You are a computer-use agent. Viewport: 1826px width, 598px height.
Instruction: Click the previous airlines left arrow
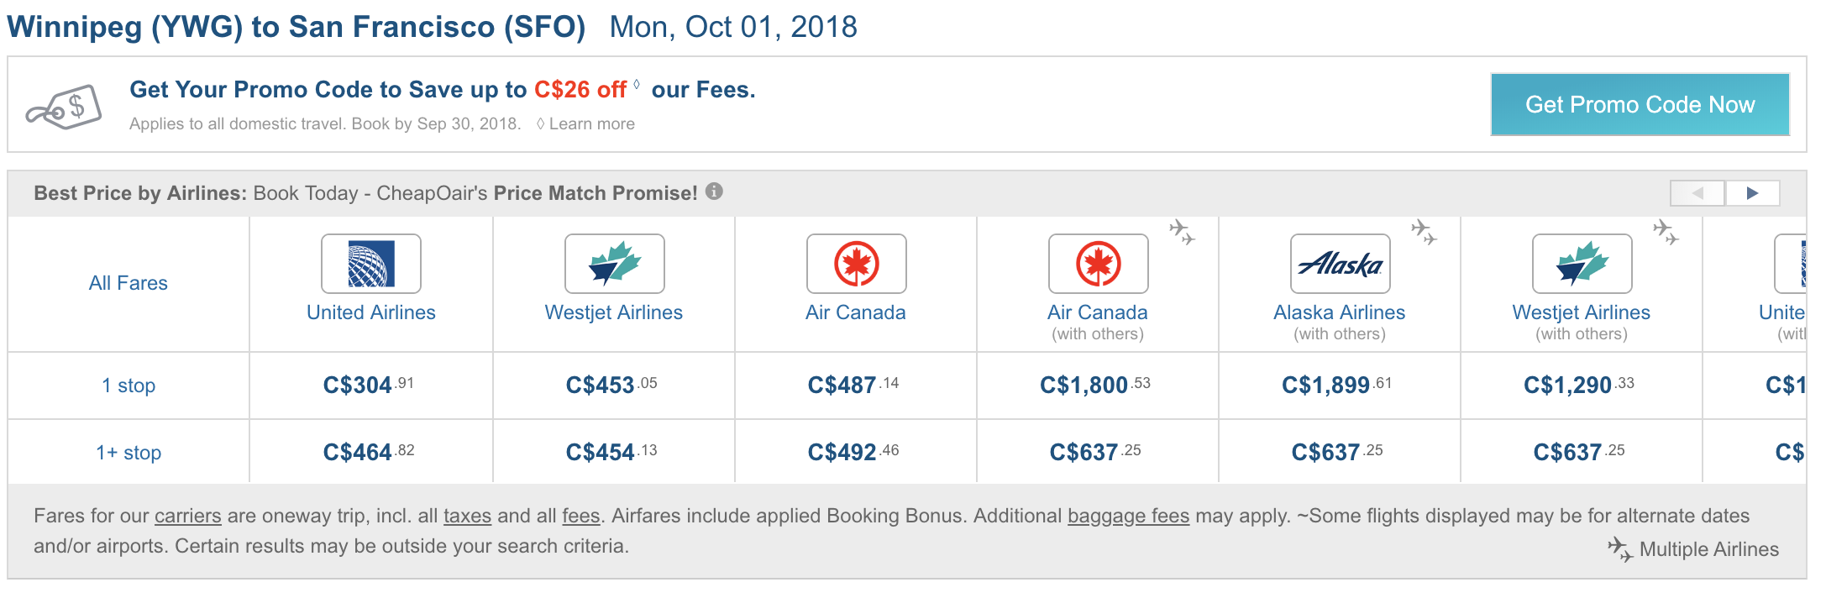point(1697,193)
